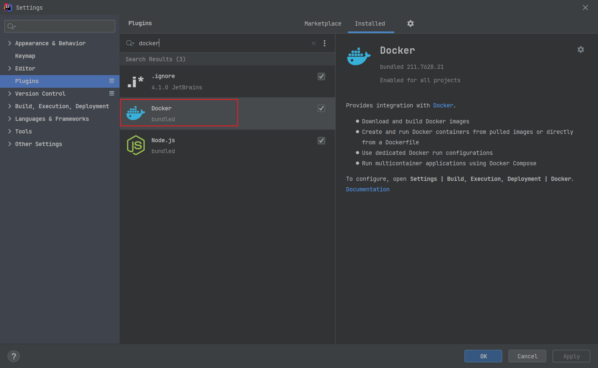The image size is (598, 368).
Task: Click the Docker title in the details pane
Action: [398, 50]
